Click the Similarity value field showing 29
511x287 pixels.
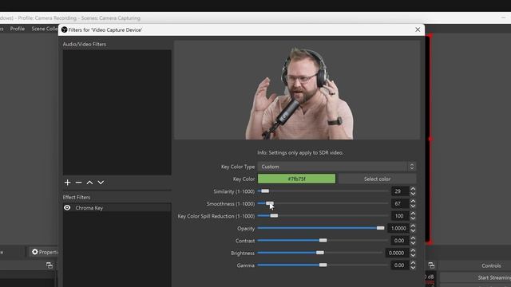[x=400, y=191]
